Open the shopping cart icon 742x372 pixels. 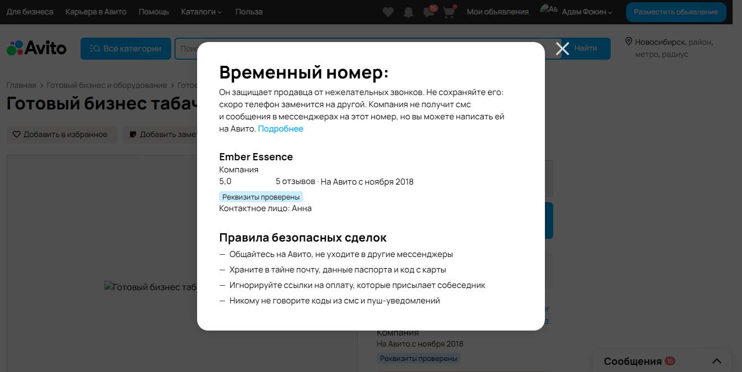tap(449, 12)
